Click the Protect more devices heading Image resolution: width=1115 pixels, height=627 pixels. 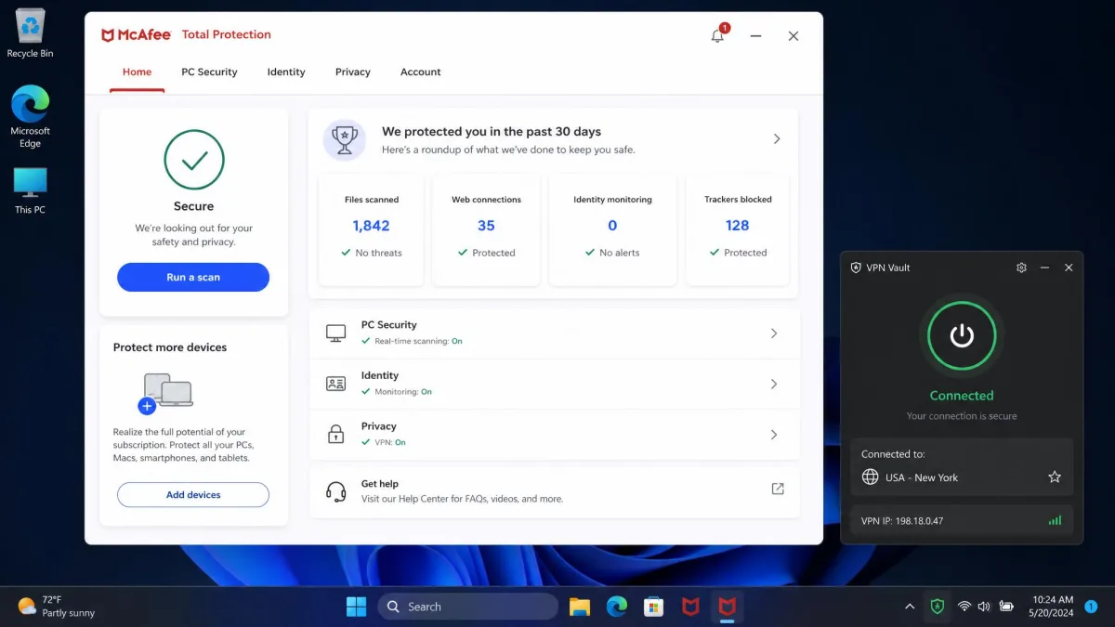[x=170, y=347]
